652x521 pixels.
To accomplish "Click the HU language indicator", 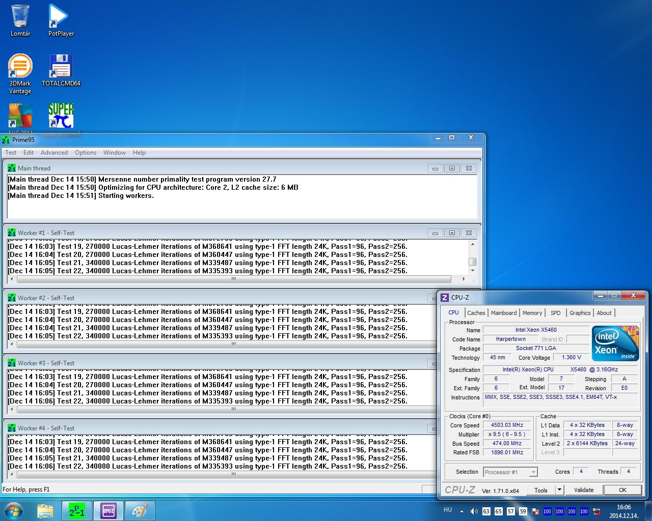I will (x=448, y=509).
